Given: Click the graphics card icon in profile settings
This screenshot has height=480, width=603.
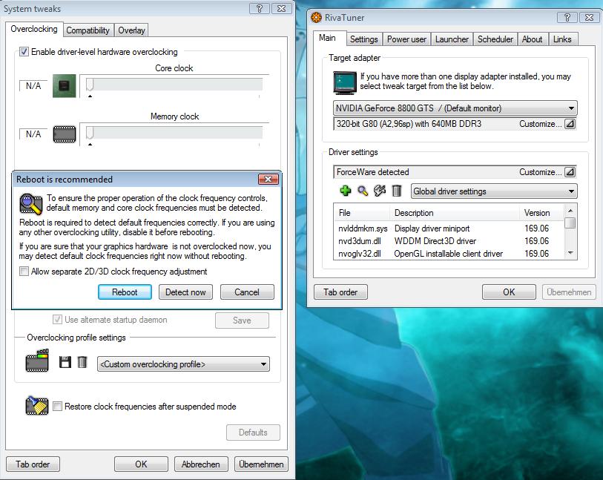Looking at the screenshot, I should [37, 361].
